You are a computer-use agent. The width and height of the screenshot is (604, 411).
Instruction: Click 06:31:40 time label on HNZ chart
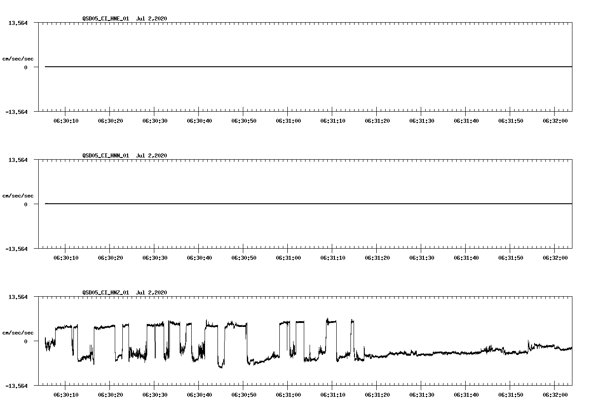(466, 395)
